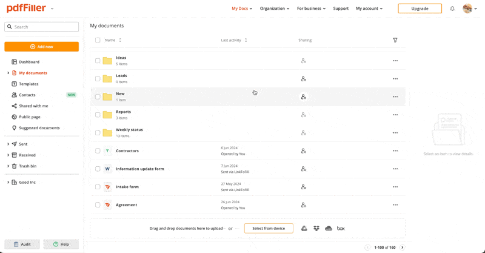485x253 pixels.
Task: Expand the Sent folder in sidebar
Action: point(8,144)
